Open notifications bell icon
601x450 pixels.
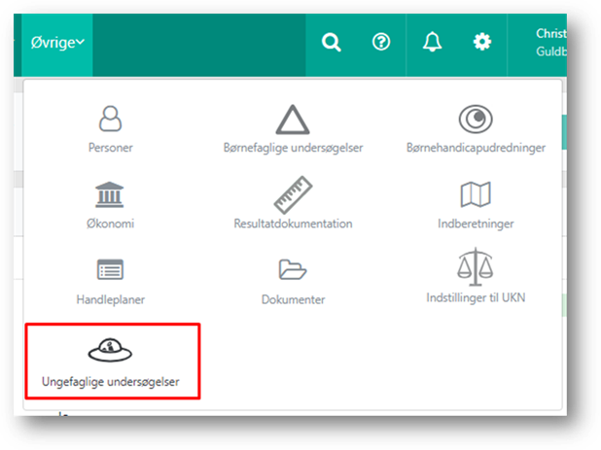(432, 42)
